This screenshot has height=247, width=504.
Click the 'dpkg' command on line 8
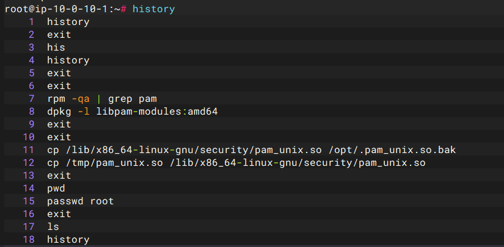point(59,112)
